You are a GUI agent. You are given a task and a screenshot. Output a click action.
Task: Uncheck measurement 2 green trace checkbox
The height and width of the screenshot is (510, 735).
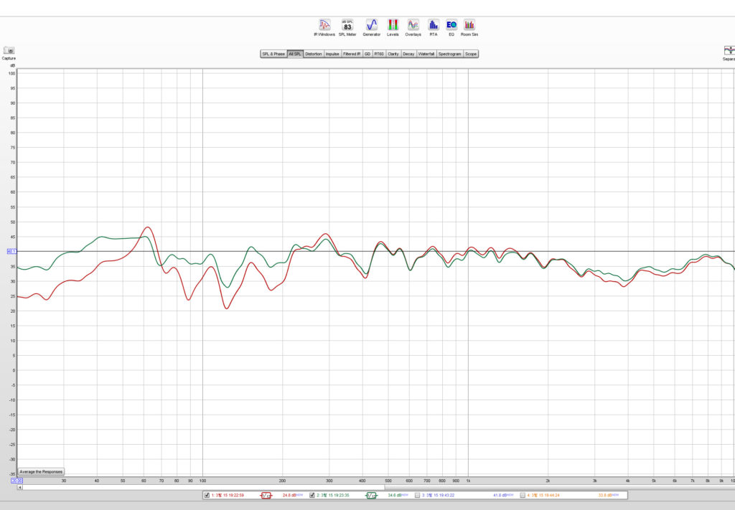(x=312, y=495)
